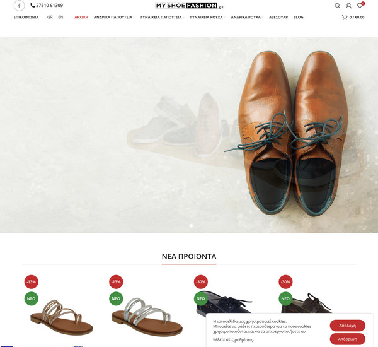
Task: Switch language to GR
Action: [50, 17]
